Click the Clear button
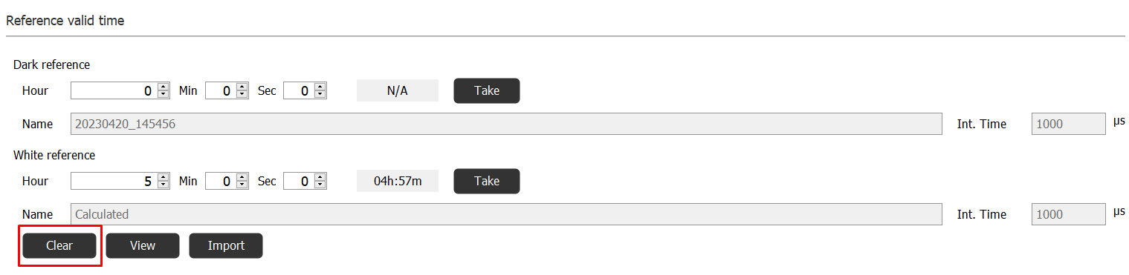The image size is (1129, 275). point(59,245)
